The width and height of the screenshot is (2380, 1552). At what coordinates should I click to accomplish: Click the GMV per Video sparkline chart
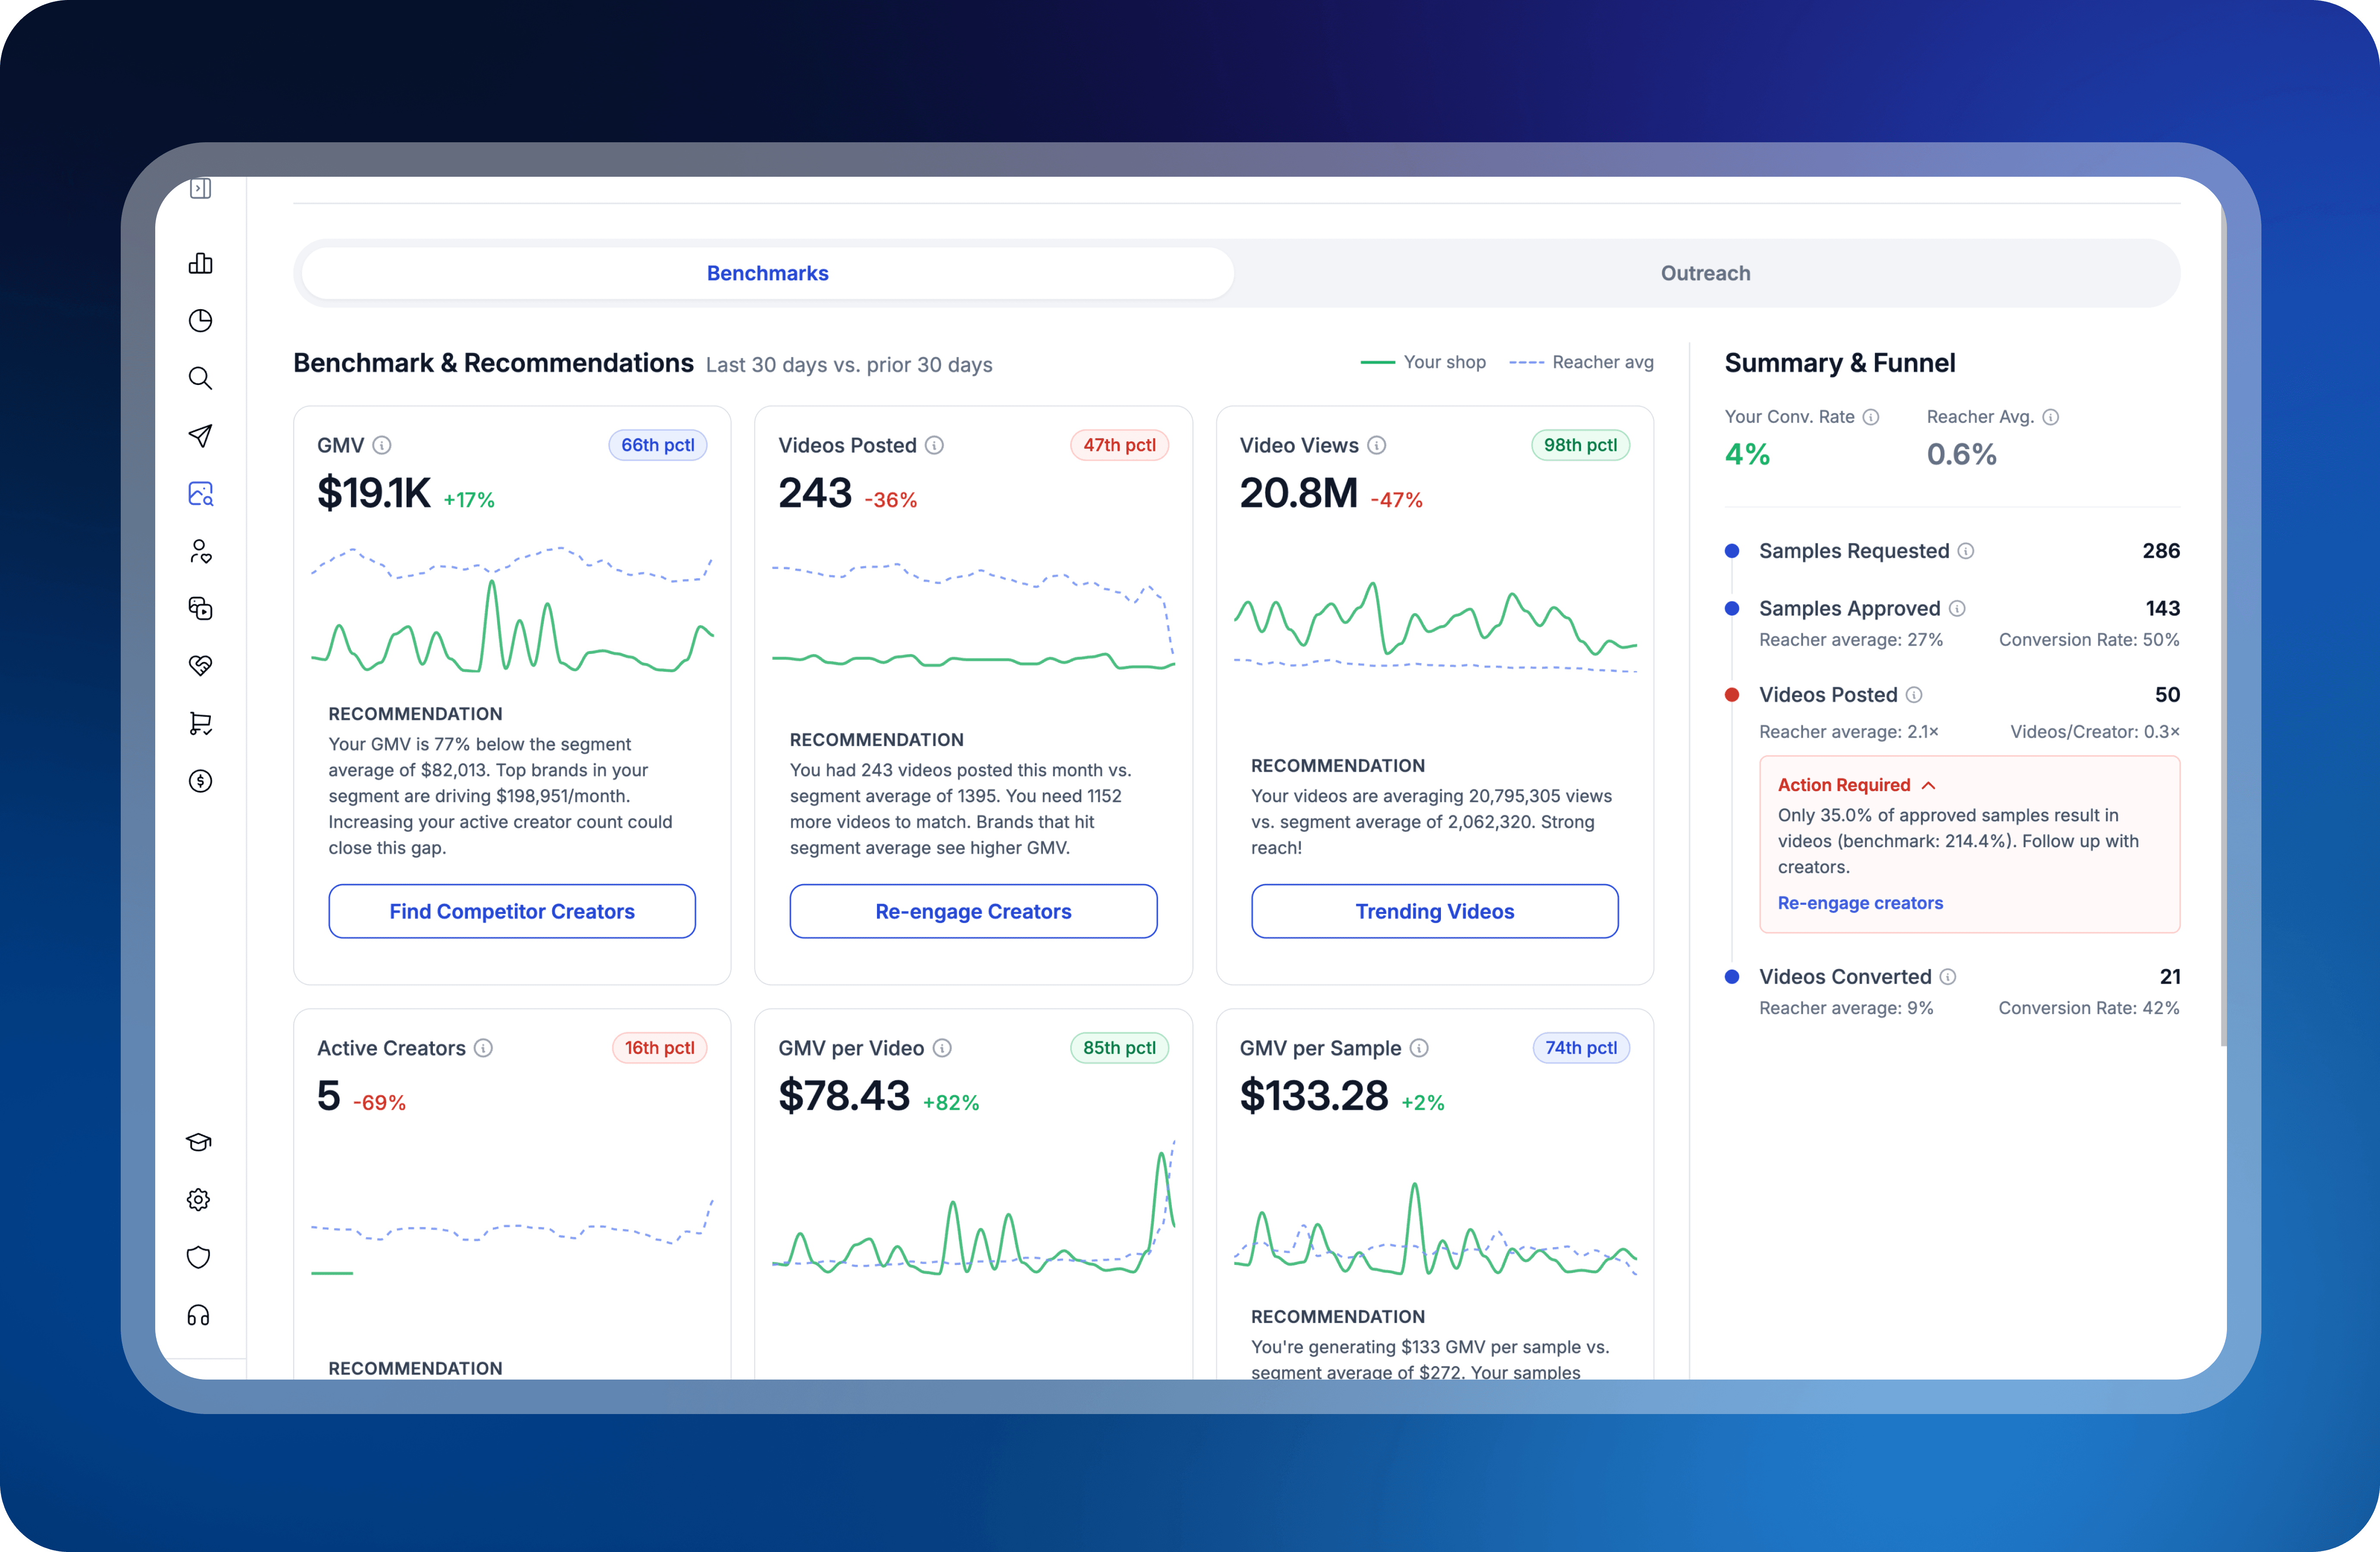[973, 1208]
